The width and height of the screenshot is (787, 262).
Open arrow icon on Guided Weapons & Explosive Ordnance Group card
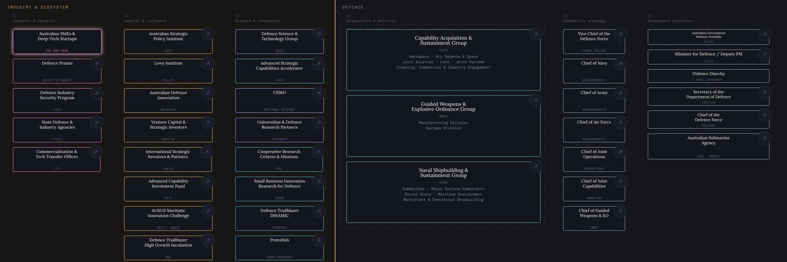coord(536,100)
